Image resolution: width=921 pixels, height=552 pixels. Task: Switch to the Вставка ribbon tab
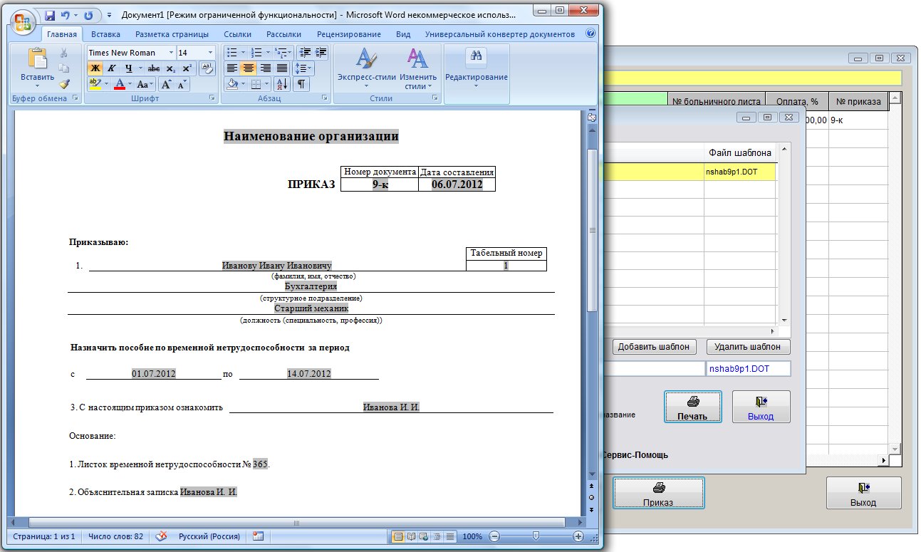point(106,34)
